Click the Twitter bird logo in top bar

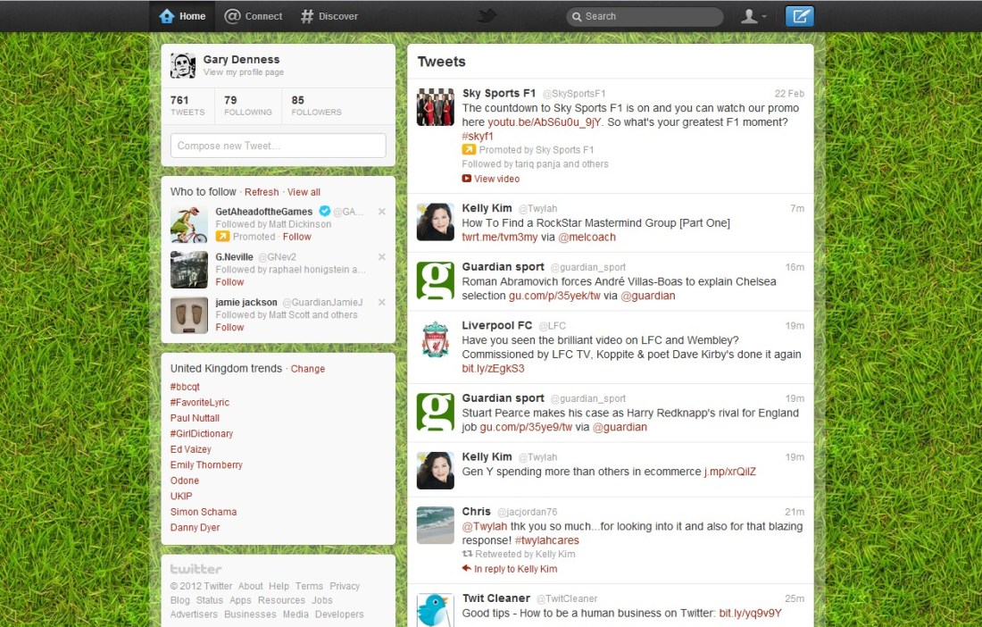[487, 16]
